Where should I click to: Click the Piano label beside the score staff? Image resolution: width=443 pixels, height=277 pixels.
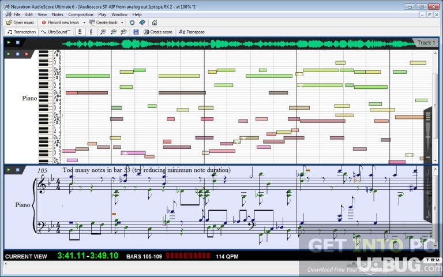[22, 205]
